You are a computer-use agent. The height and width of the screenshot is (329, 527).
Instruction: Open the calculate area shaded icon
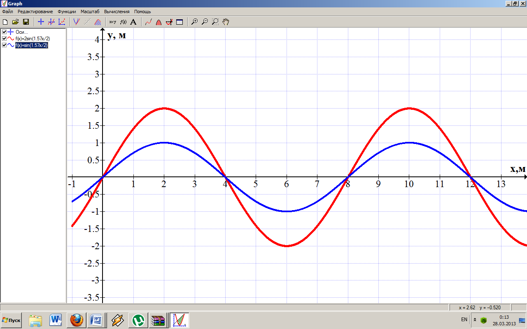pyautogui.click(x=159, y=22)
